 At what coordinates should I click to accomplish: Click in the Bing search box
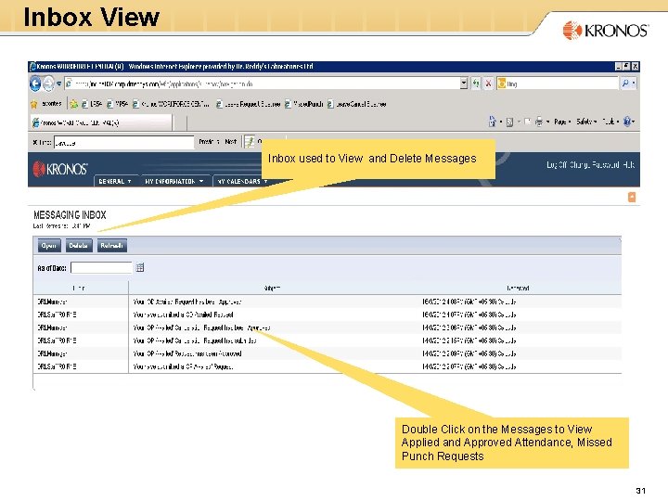coord(558,83)
